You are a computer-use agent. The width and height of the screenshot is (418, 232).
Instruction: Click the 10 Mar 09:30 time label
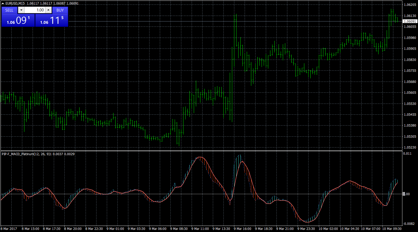coord(392,229)
